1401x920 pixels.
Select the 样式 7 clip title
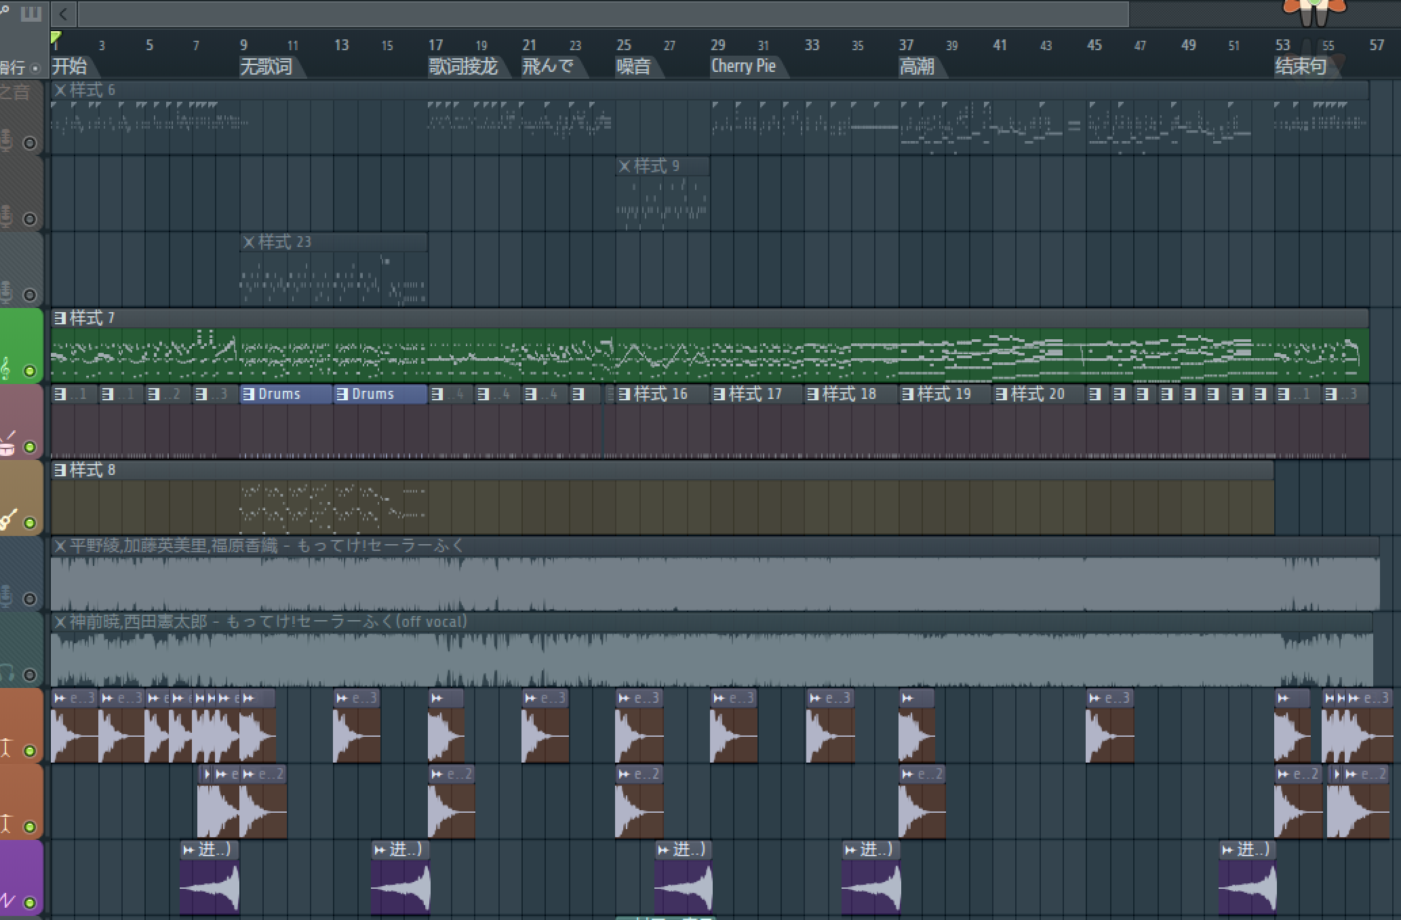point(92,318)
